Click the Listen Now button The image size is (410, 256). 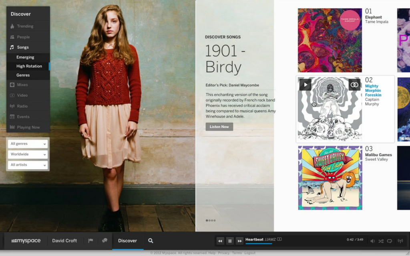219,127
